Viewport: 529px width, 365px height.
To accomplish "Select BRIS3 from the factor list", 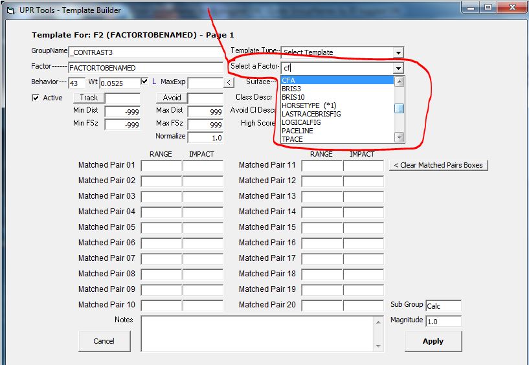I will (x=337, y=89).
